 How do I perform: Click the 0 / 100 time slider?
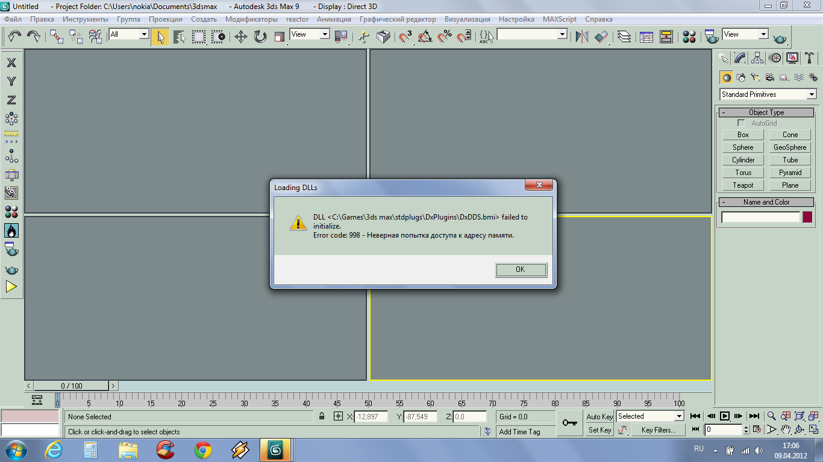[72, 386]
